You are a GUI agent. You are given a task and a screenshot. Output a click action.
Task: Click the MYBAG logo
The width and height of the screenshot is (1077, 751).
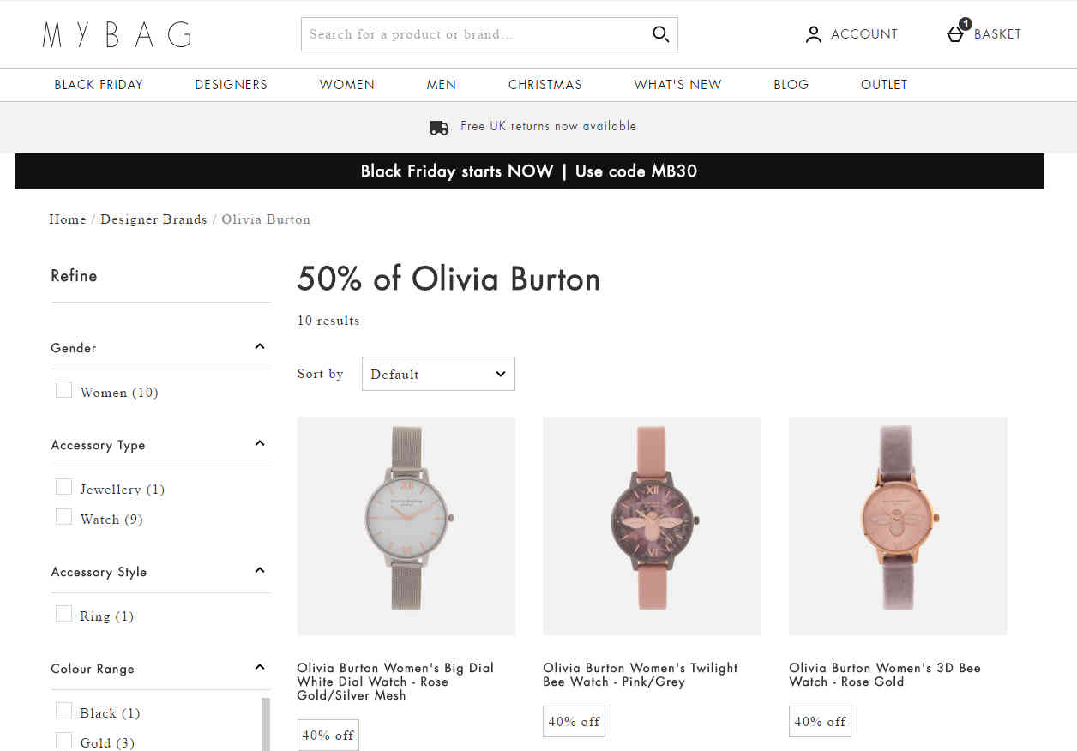(117, 34)
